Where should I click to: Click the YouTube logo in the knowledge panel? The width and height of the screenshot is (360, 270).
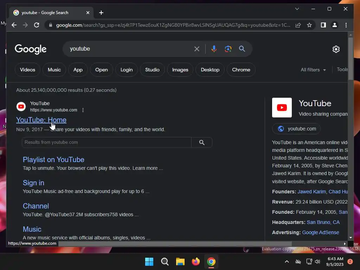(282, 108)
